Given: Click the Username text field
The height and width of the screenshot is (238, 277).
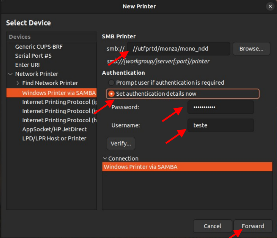Looking at the screenshot, I should coord(221,125).
